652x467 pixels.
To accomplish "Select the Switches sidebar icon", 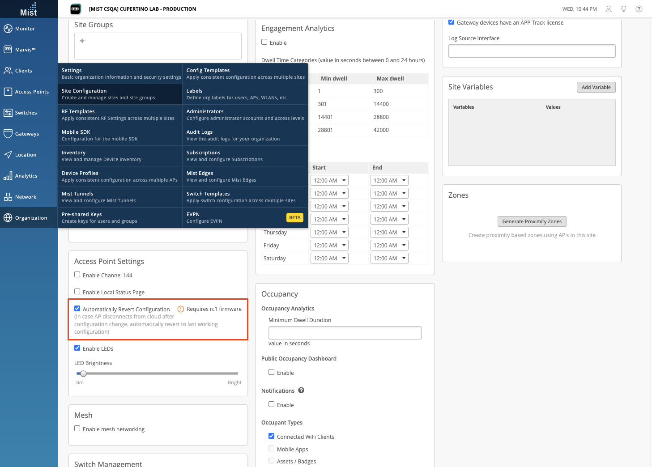I will click(8, 113).
